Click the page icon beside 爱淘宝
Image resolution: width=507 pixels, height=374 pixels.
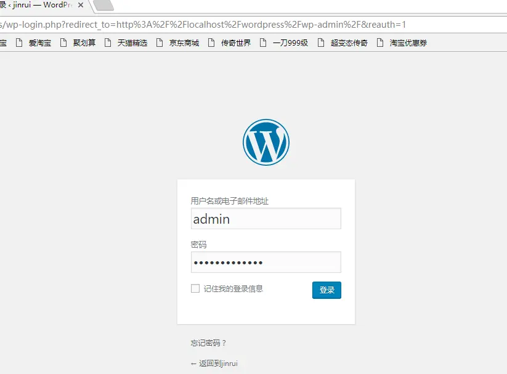[x=19, y=43]
